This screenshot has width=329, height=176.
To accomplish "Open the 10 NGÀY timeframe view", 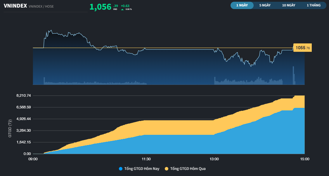I will click(288, 5).
